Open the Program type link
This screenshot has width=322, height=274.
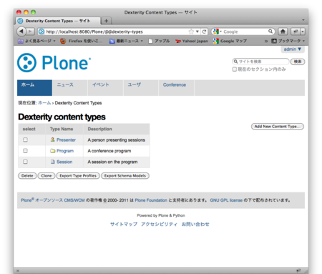(x=65, y=151)
